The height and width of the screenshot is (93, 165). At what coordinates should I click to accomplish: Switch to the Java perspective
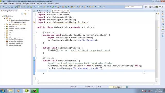click(x=152, y=7)
